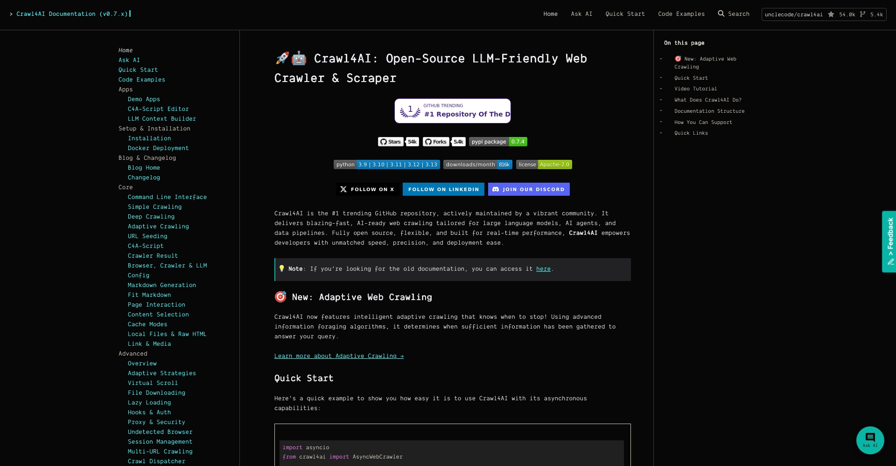Open Virtual Scroll sidebar page

pyautogui.click(x=153, y=383)
